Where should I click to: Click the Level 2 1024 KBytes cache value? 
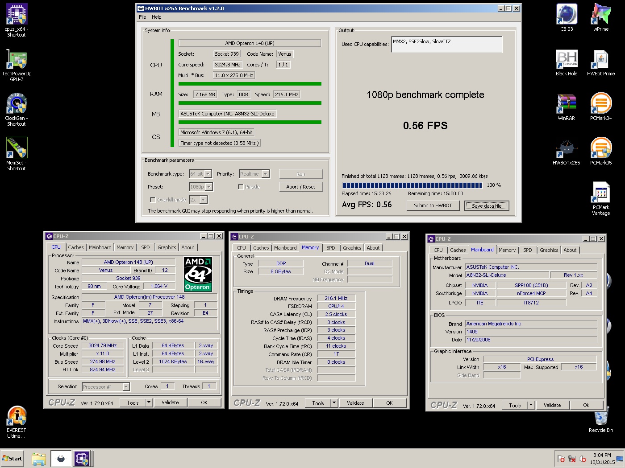pos(173,361)
